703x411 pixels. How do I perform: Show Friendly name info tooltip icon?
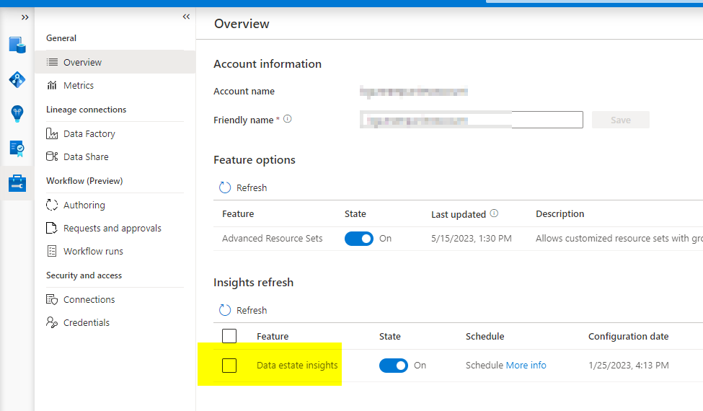click(288, 119)
